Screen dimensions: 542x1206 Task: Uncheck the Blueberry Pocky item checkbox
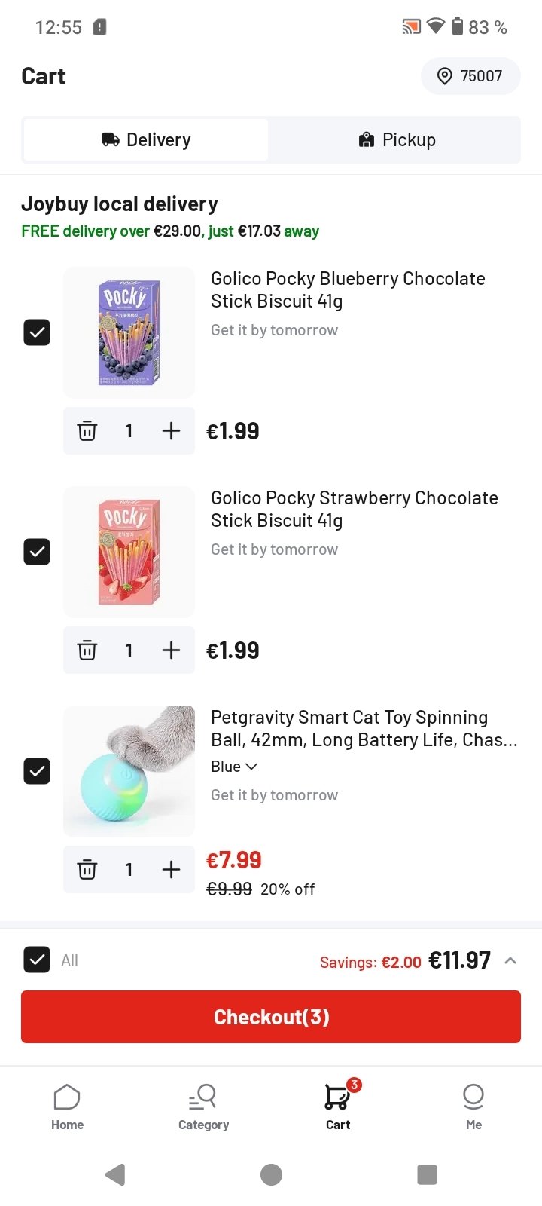(x=37, y=332)
